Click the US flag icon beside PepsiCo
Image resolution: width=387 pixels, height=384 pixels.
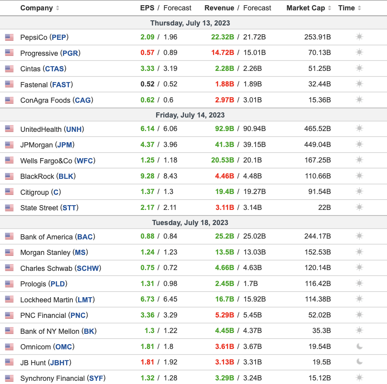pyautogui.click(x=9, y=37)
